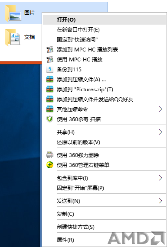Choose 添加到 MPC-HC 播放列表
167x247 pixels.
104,49
